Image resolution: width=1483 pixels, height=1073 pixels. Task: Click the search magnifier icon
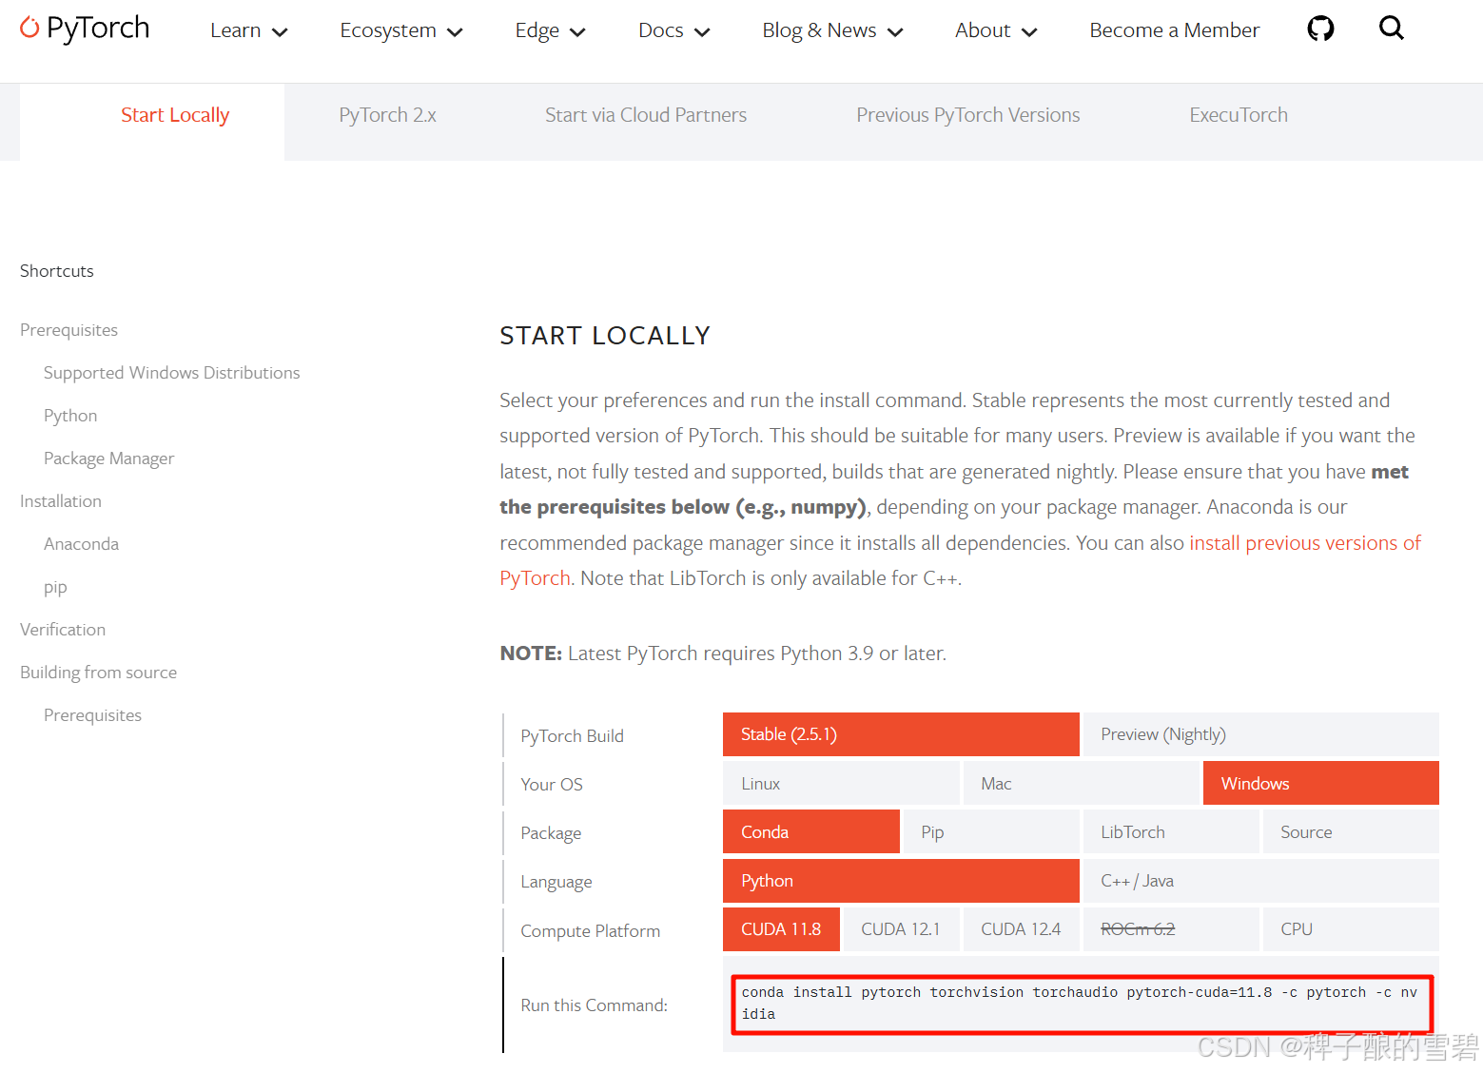pyautogui.click(x=1391, y=28)
